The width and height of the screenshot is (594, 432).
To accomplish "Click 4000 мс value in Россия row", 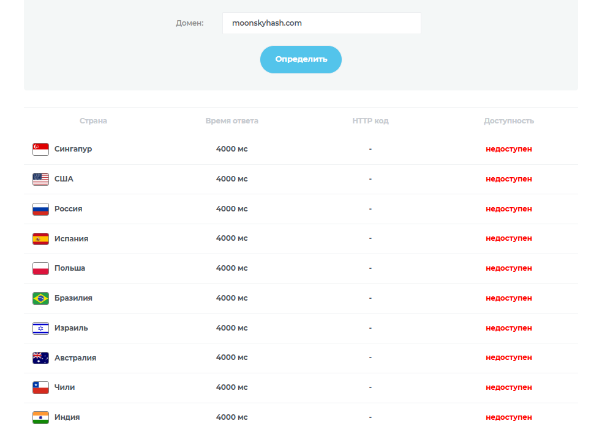I will pos(231,209).
